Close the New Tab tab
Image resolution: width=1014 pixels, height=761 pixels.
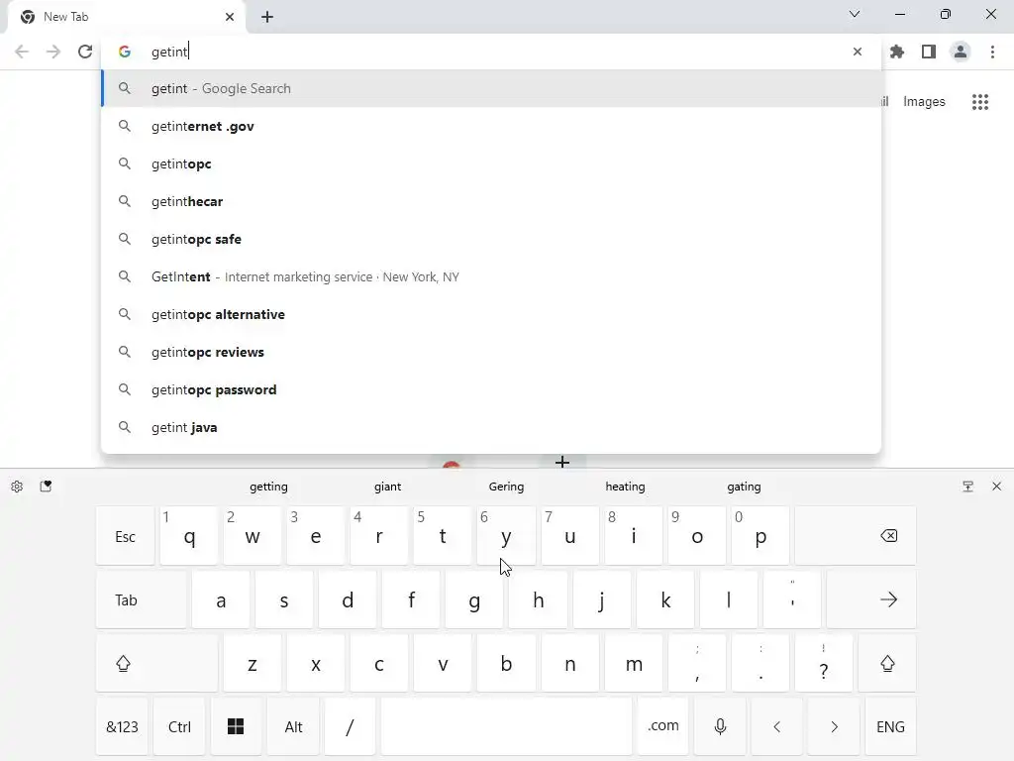[230, 17]
